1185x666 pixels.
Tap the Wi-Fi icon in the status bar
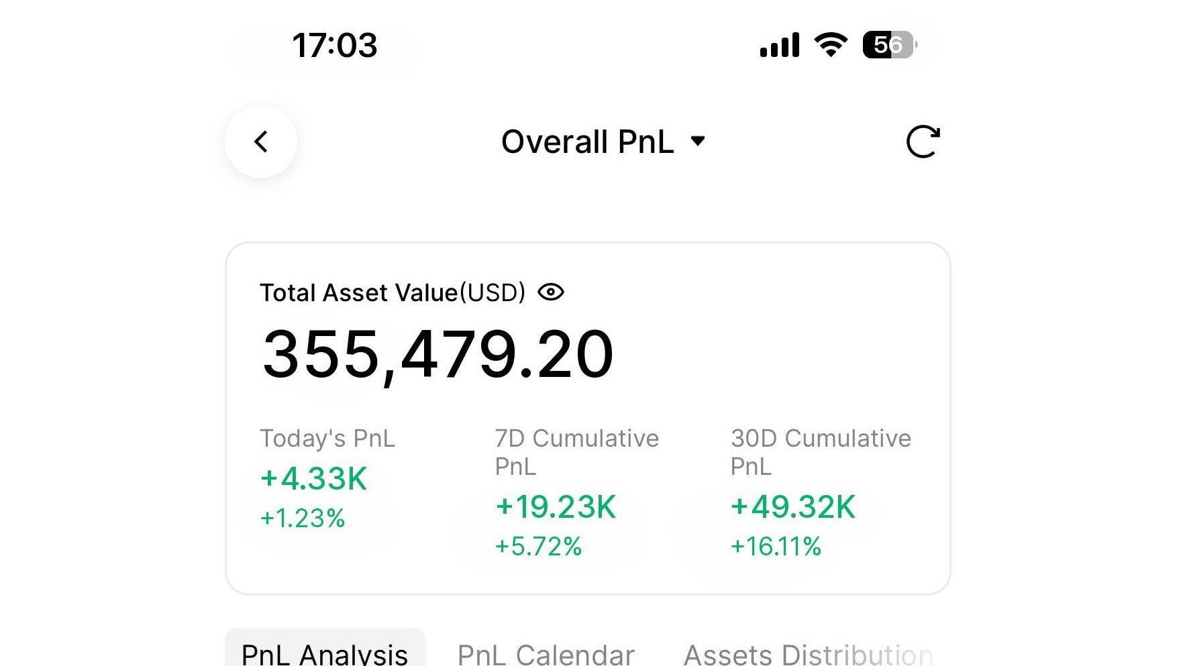click(x=831, y=45)
